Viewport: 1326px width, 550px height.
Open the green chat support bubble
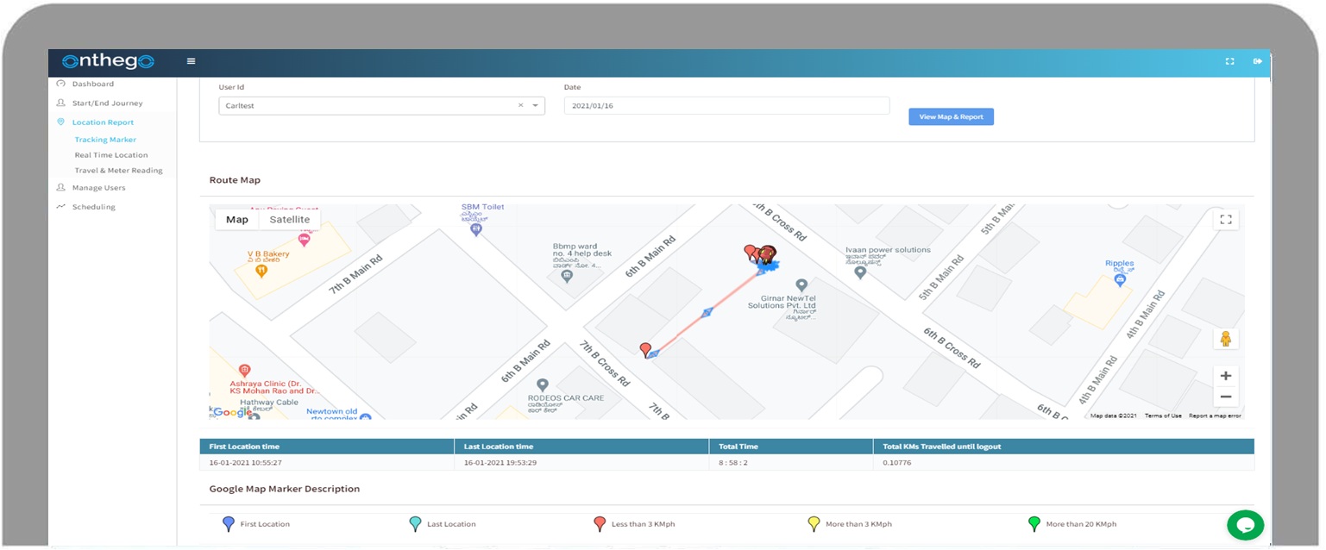(1245, 525)
